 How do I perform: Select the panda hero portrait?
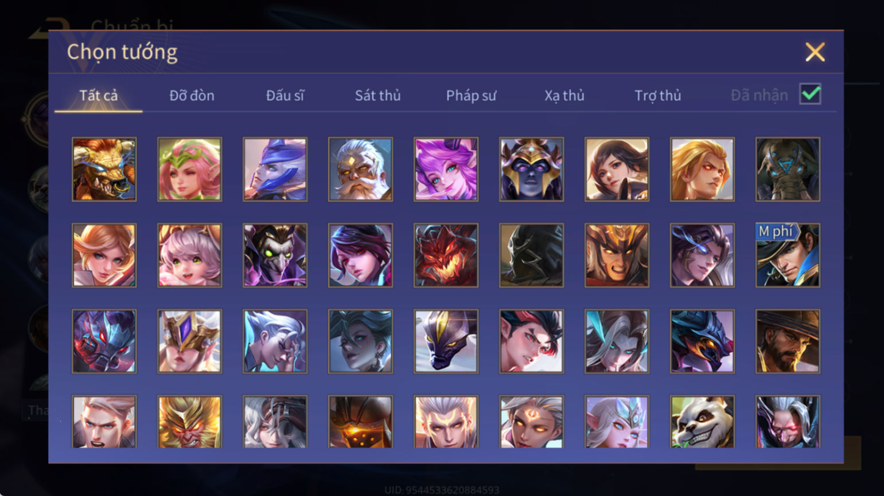(x=702, y=422)
